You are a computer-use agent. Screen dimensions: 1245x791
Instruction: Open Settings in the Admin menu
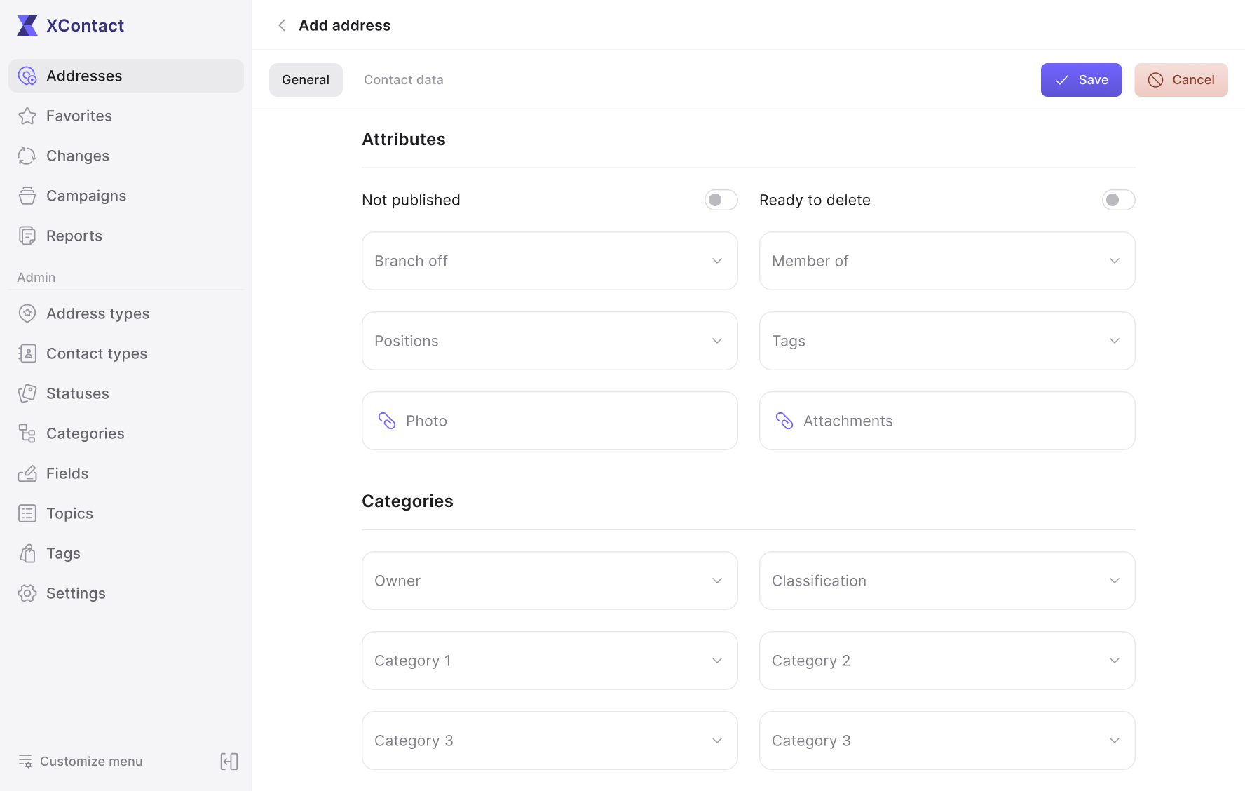[126, 593]
